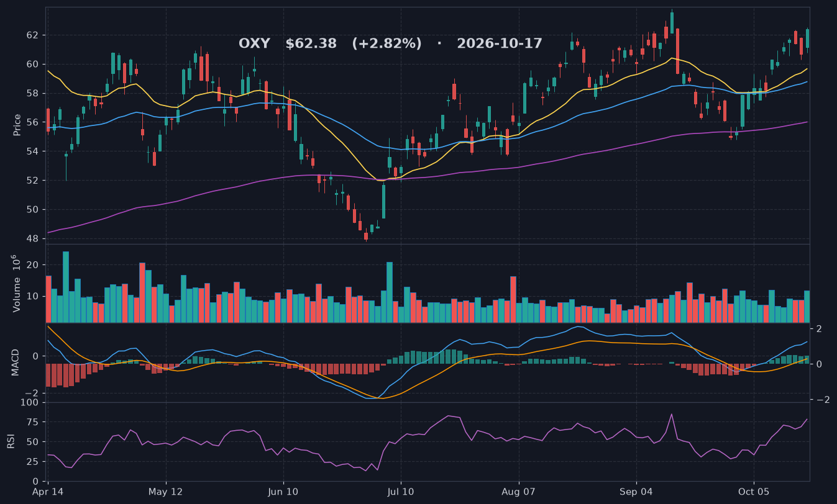Select the $62.38 price in the chart title
Screen dimensions: 837x504
(x=311, y=43)
